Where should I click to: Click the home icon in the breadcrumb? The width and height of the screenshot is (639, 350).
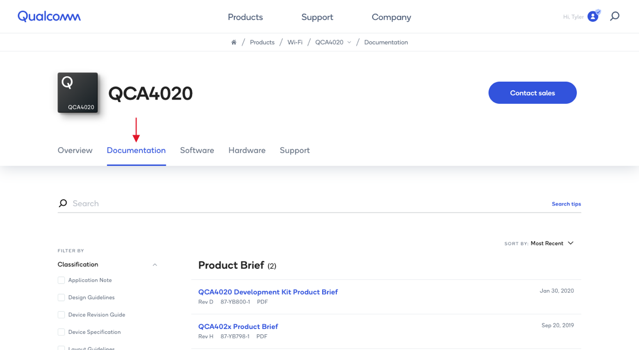tap(233, 42)
